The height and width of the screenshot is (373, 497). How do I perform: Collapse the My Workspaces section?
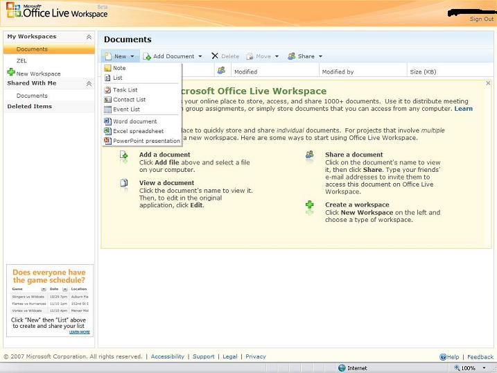click(x=89, y=37)
